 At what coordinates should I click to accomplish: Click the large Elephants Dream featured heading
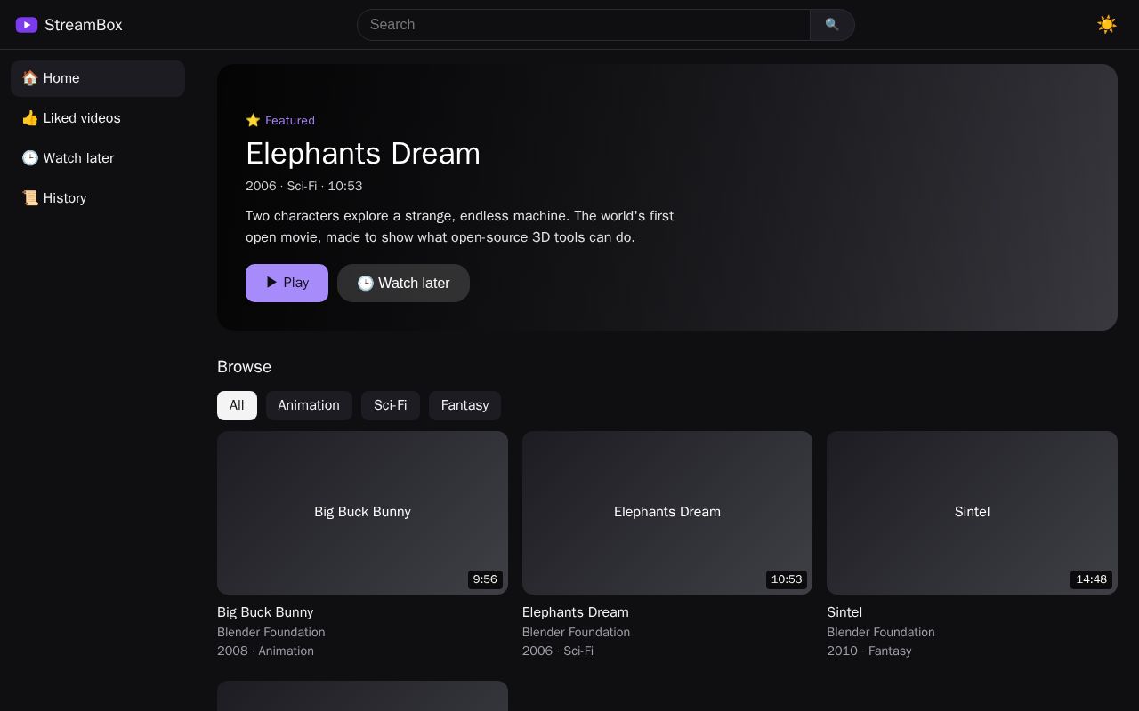(x=363, y=154)
